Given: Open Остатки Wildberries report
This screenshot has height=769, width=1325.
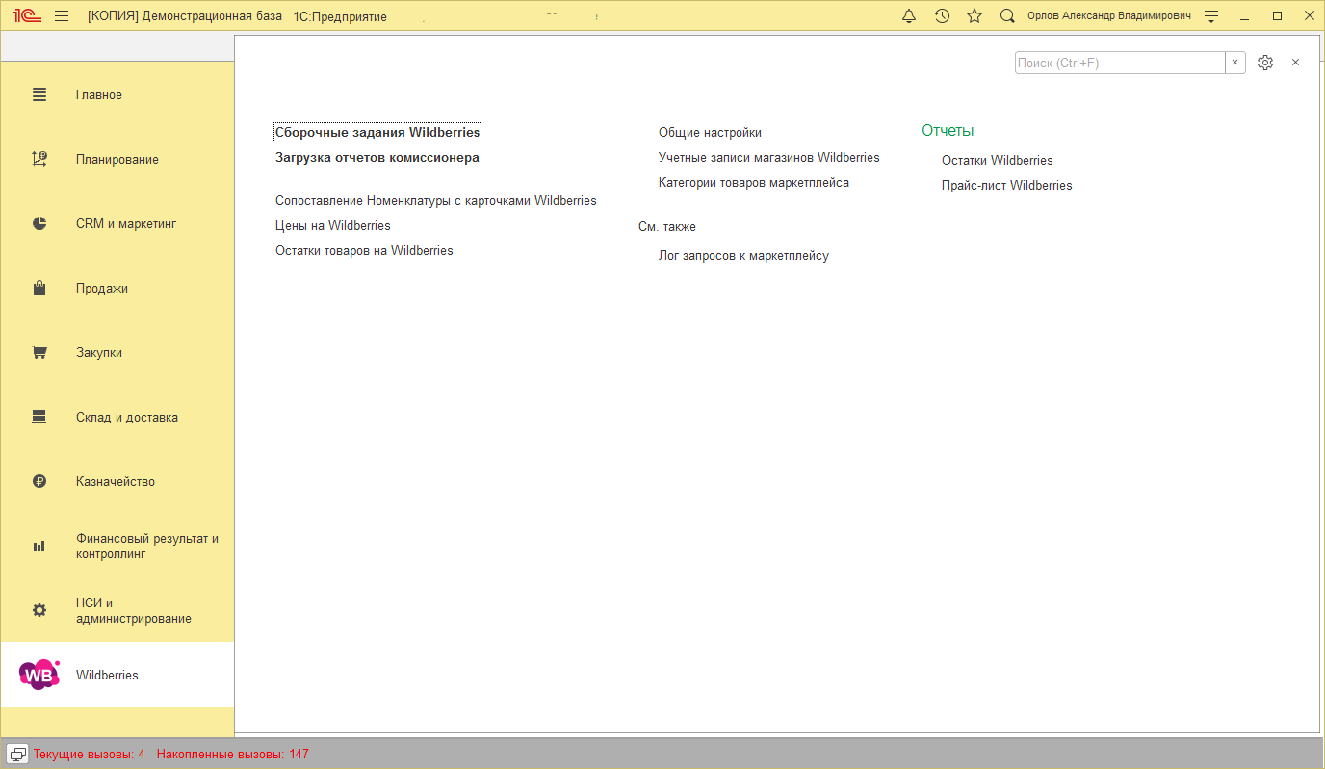Looking at the screenshot, I should point(997,161).
